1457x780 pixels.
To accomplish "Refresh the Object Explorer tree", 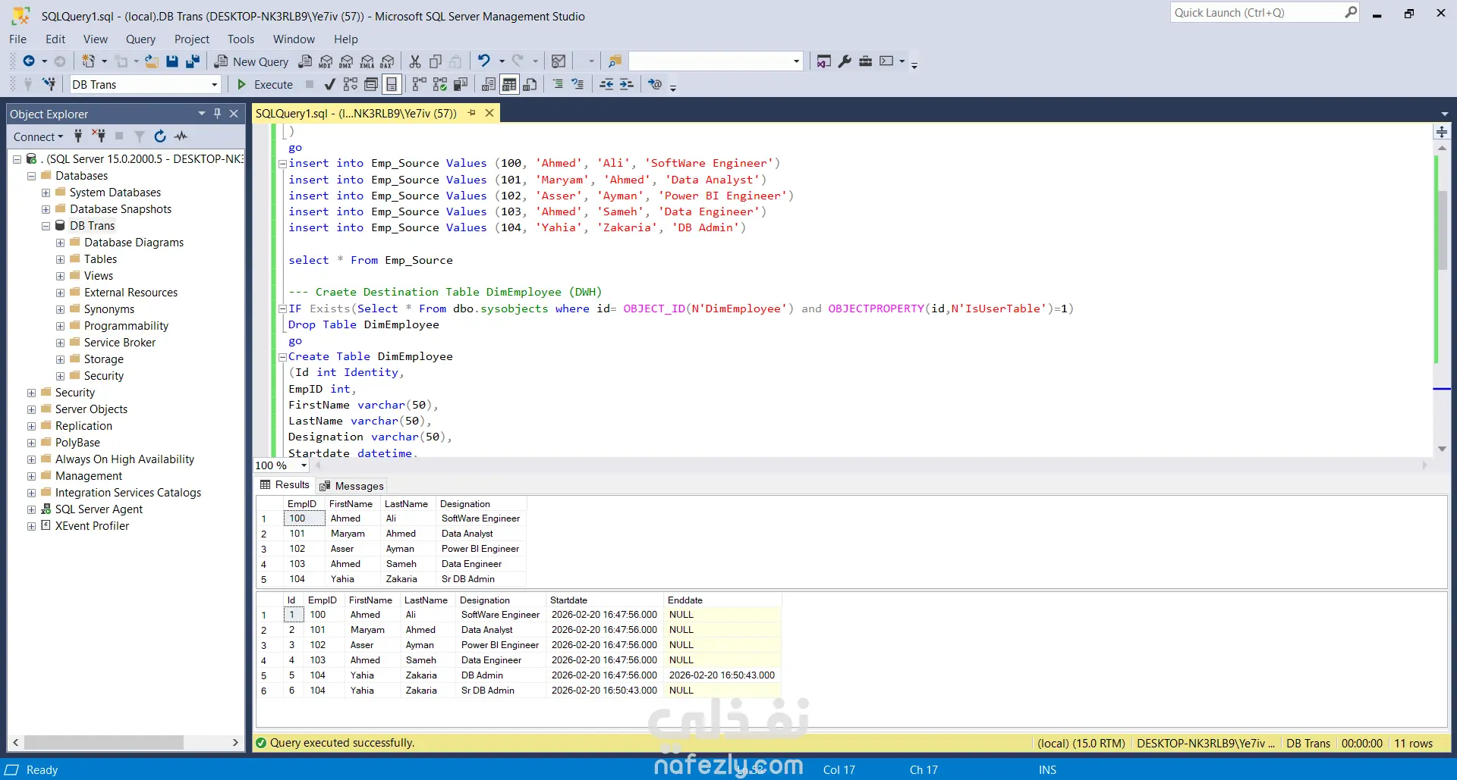I will [160, 136].
